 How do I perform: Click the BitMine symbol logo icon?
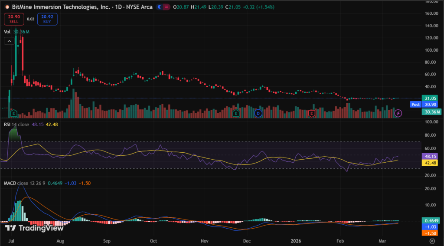[x=6, y=8]
